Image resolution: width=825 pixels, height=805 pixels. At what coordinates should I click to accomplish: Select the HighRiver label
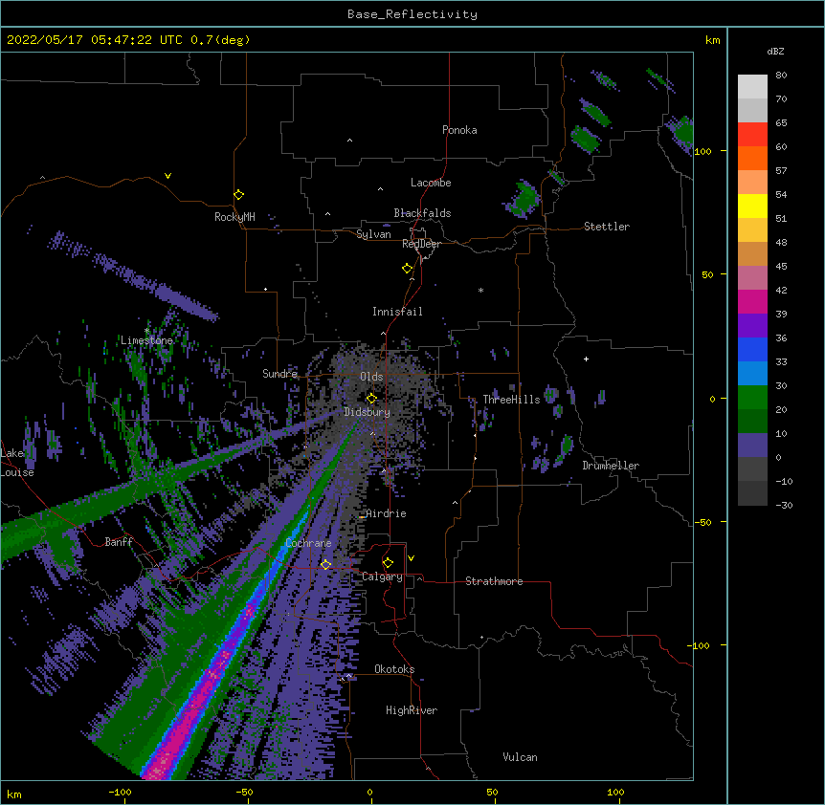click(412, 710)
